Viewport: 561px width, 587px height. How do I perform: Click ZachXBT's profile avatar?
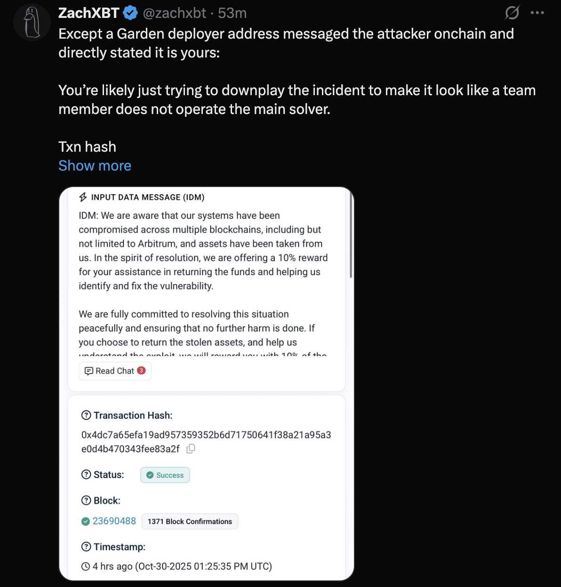(x=32, y=22)
